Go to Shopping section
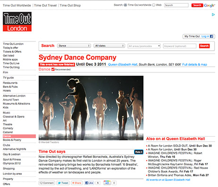218x187 pixels. 9,169
